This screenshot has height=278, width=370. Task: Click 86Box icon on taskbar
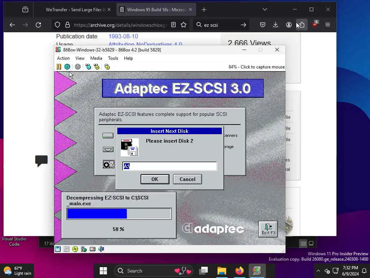tap(257, 271)
